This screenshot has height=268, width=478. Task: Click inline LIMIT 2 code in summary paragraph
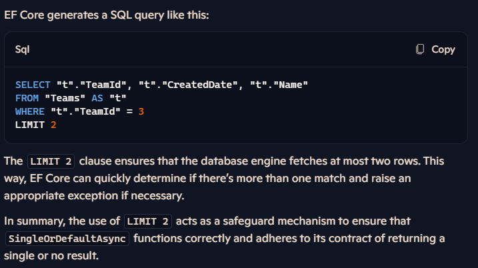148,221
